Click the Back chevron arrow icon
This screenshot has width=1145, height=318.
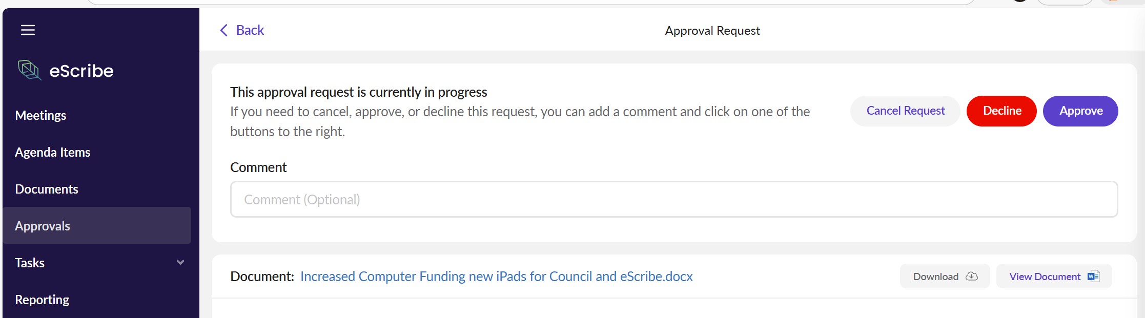[223, 30]
